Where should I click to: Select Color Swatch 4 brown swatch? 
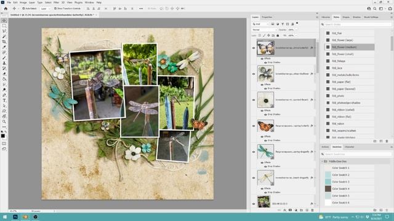click(328, 188)
